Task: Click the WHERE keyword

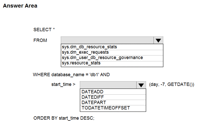Action: pyautogui.click(x=42, y=75)
